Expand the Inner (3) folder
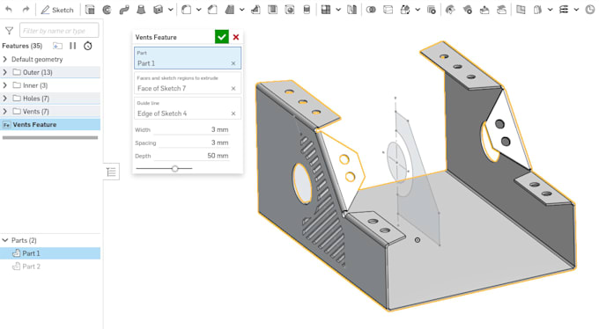This screenshot has height=329, width=599. point(5,85)
